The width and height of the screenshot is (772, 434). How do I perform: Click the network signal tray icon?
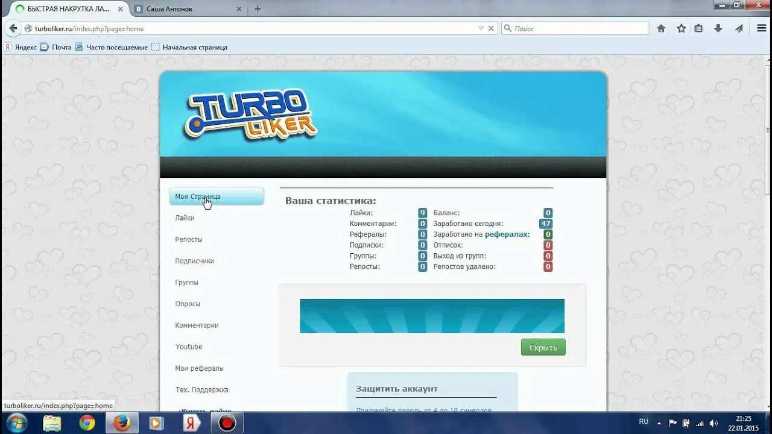click(x=700, y=423)
